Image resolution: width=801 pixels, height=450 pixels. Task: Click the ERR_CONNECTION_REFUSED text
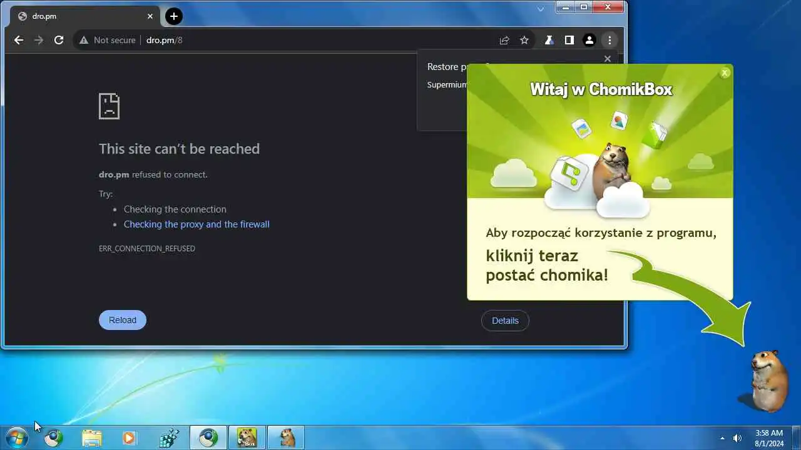tap(147, 249)
